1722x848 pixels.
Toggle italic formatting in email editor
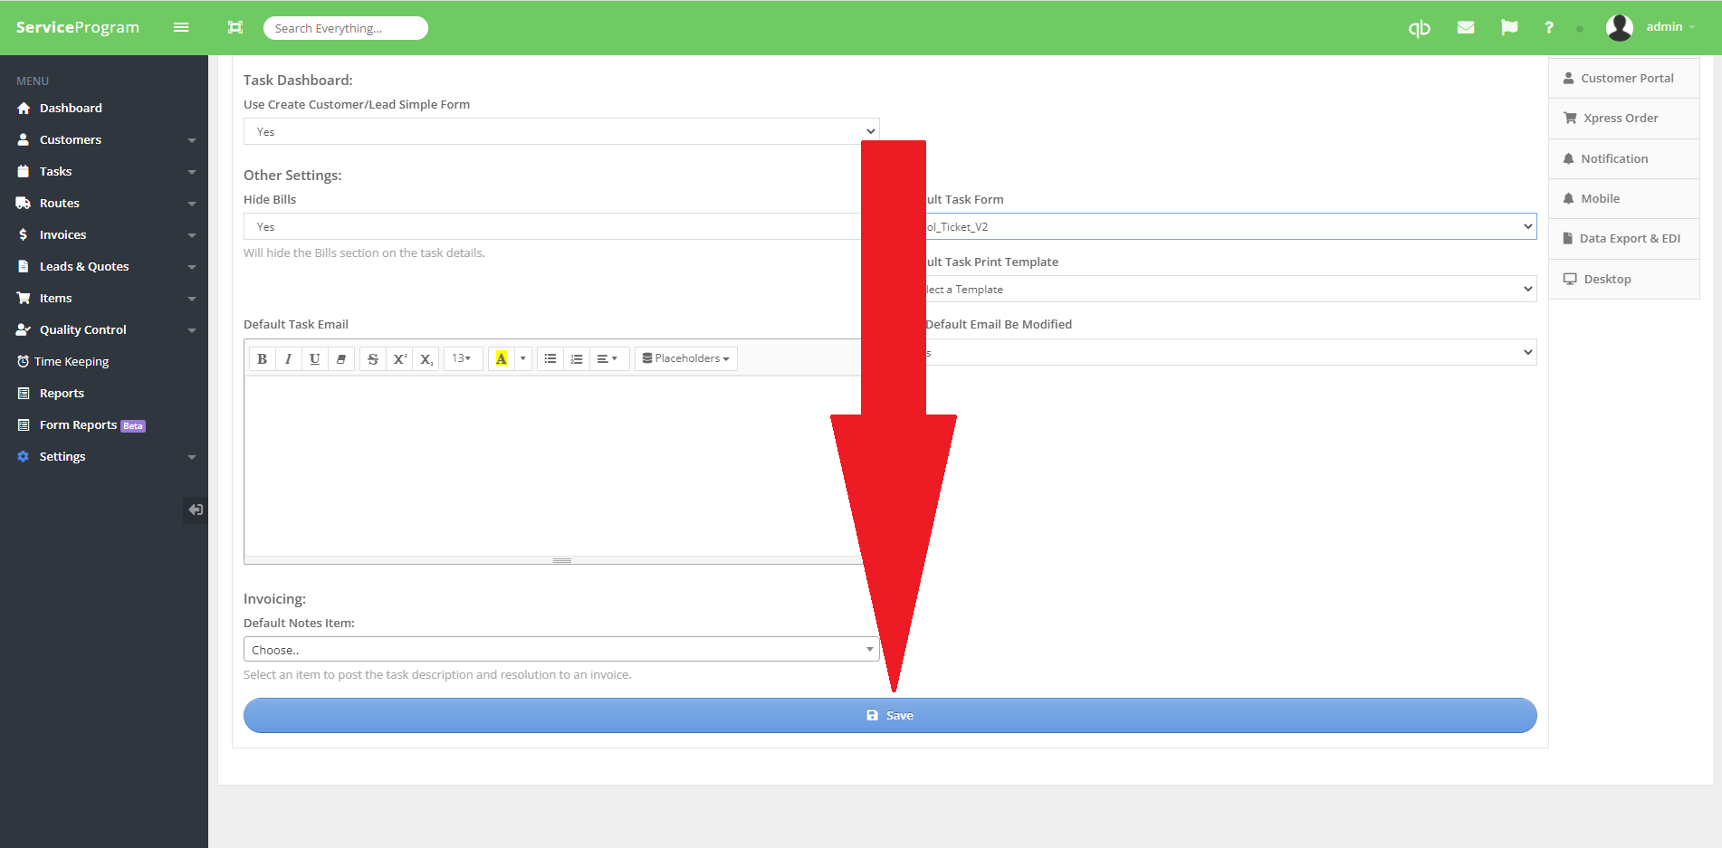289,359
